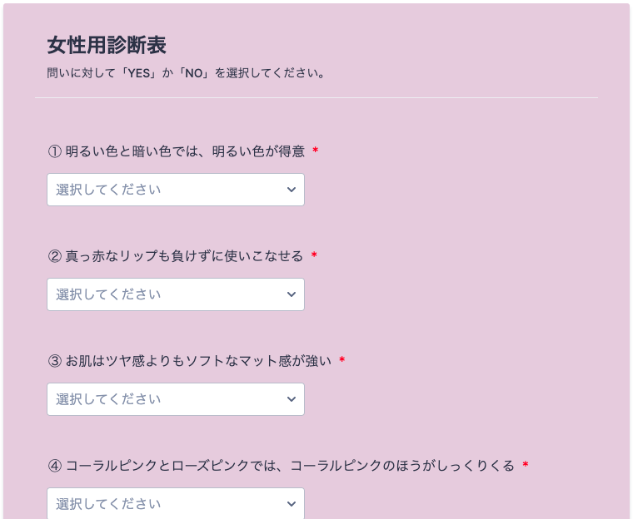
Task: Click the 選択してください placeholder under question ③
Action: coord(108,399)
